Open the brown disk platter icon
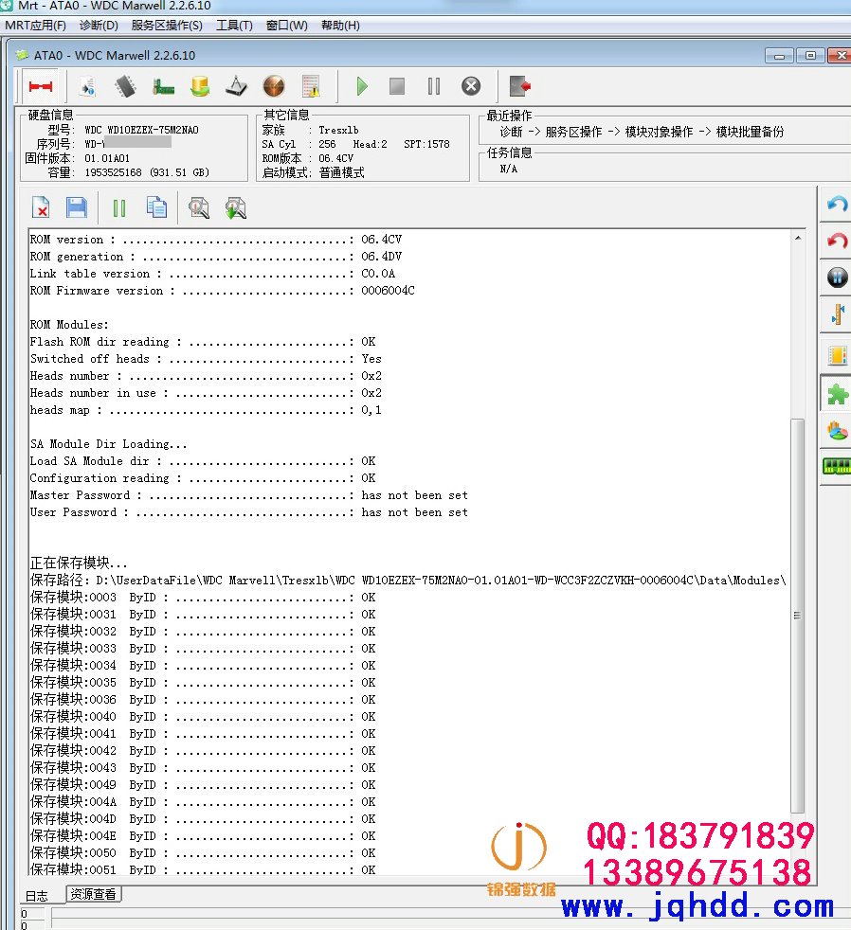The image size is (851, 930). (x=274, y=86)
